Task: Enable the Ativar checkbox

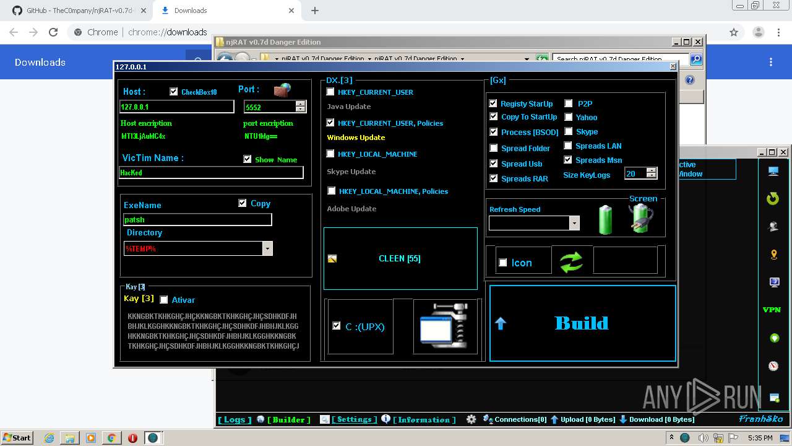Action: (x=164, y=300)
